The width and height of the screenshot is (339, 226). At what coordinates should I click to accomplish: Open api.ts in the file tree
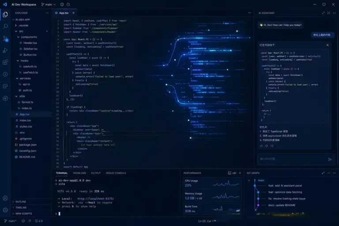(26, 84)
